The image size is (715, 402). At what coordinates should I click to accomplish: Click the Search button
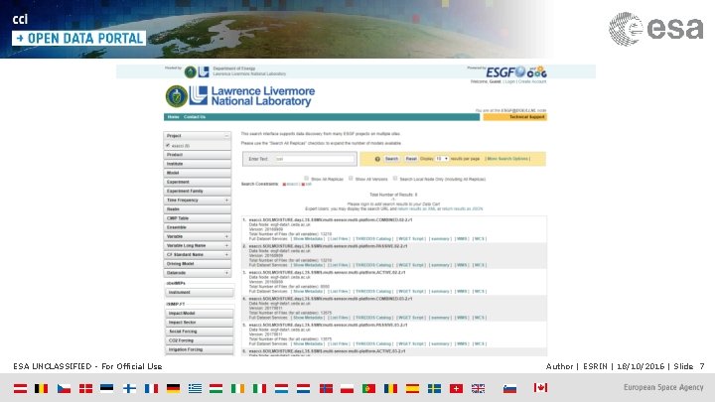pyautogui.click(x=391, y=159)
